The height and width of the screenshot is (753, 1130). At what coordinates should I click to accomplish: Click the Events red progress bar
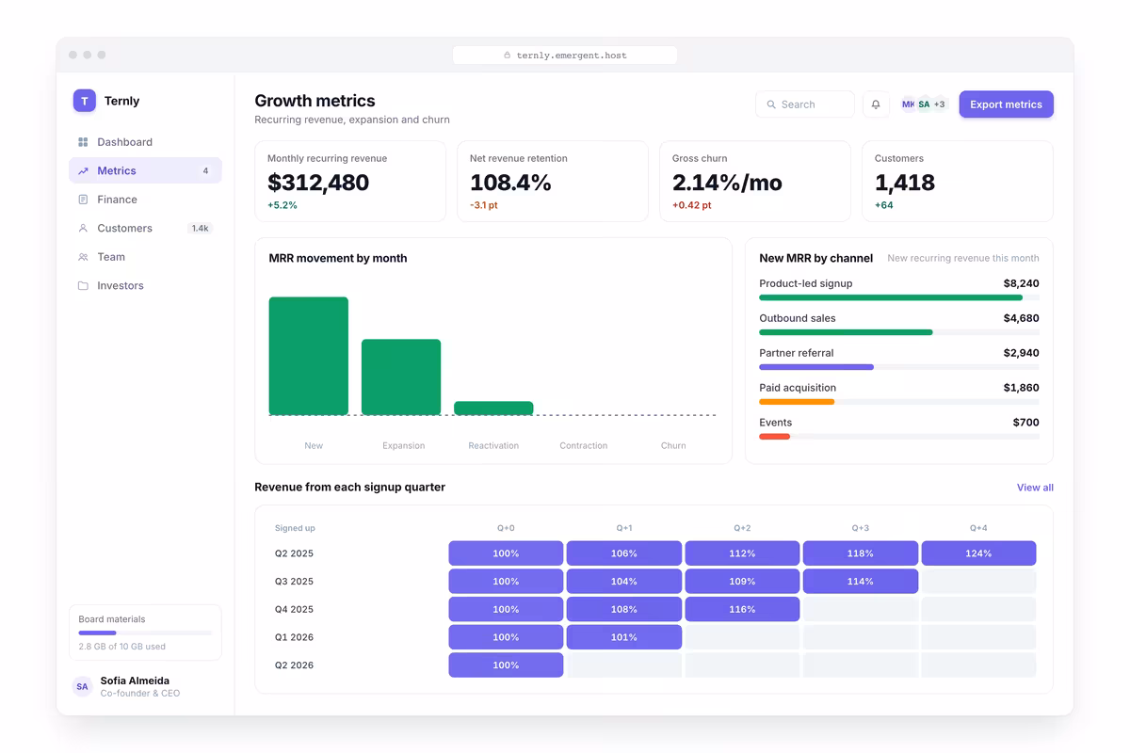[775, 437]
